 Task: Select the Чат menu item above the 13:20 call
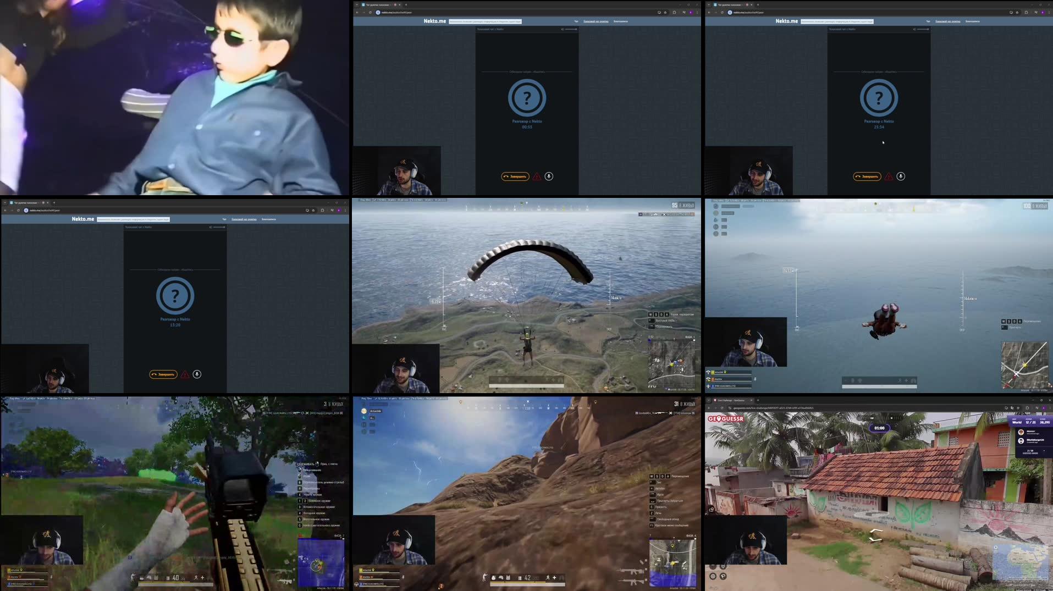point(224,219)
